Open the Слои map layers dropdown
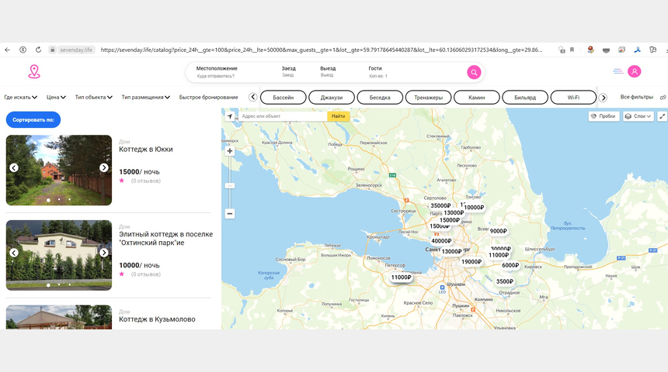Image resolution: width=668 pixels, height=372 pixels. tap(638, 116)
